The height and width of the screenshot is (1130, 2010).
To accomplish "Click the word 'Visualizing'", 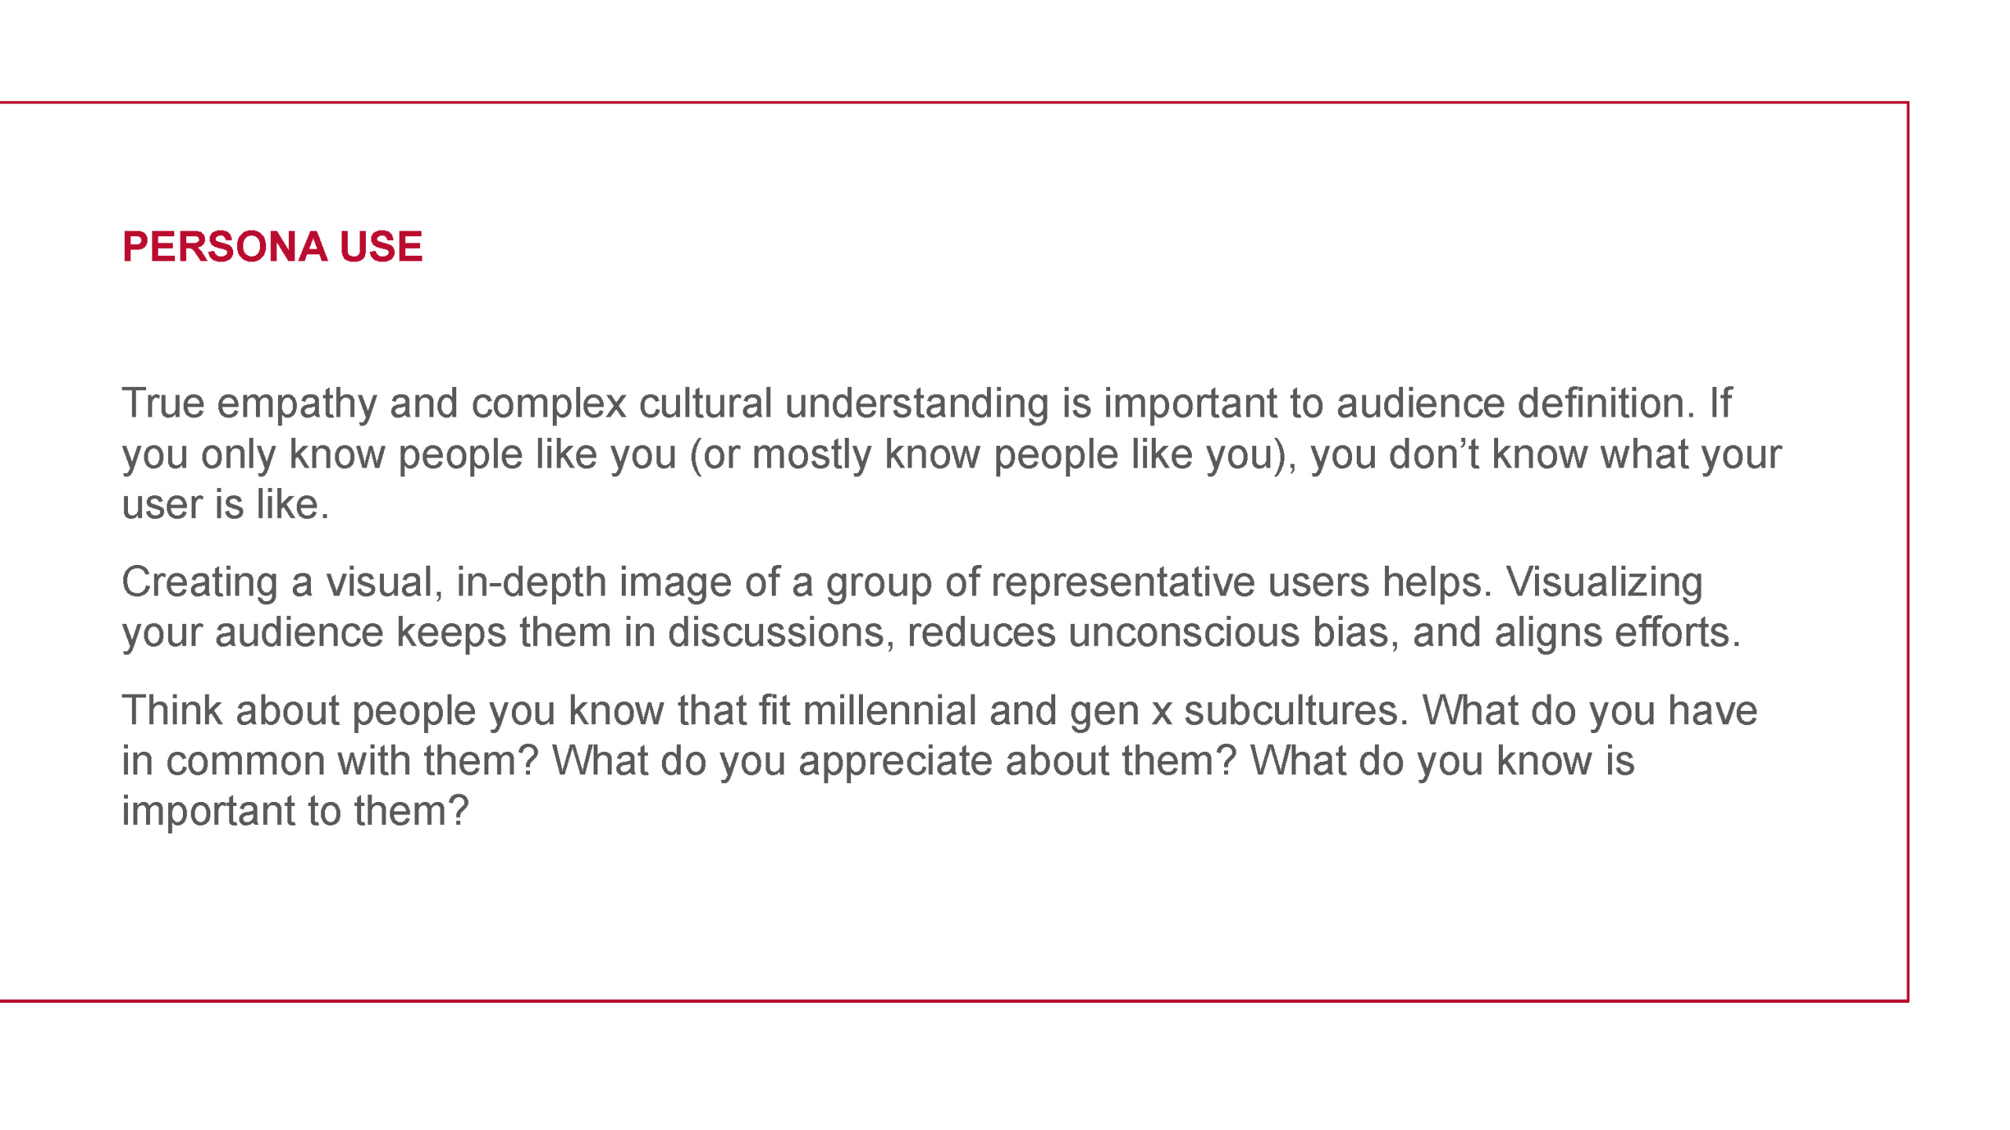I will (1604, 583).
